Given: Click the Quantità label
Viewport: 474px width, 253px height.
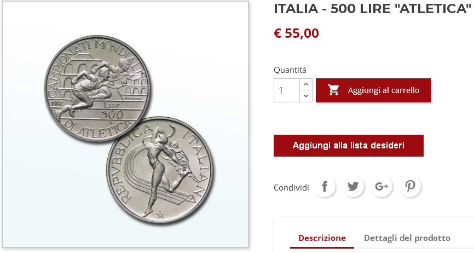Looking at the screenshot, I should [x=290, y=70].
